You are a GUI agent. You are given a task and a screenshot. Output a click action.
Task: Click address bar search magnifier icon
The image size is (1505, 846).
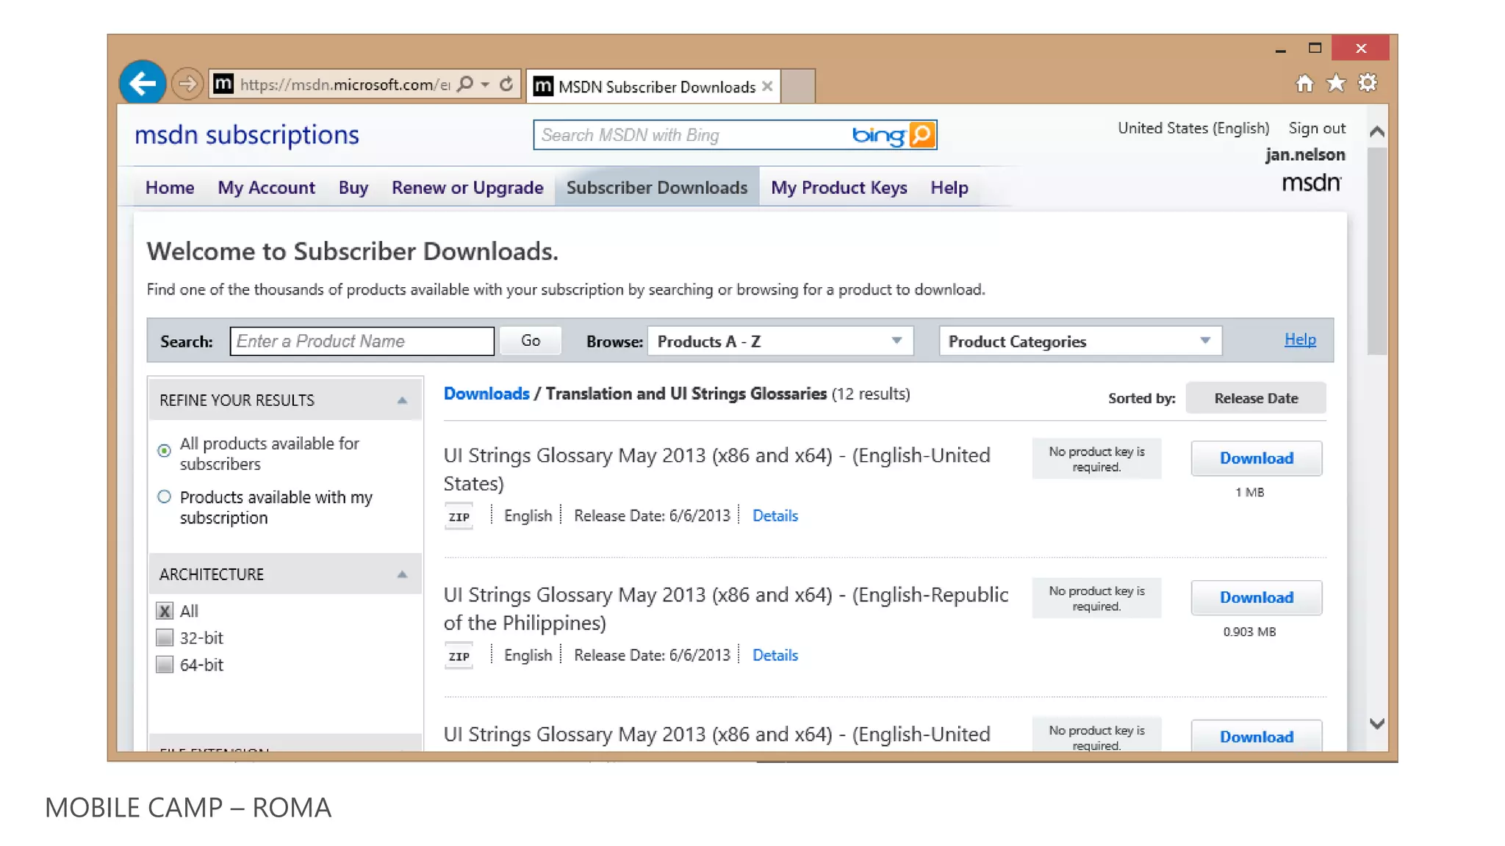pos(465,84)
